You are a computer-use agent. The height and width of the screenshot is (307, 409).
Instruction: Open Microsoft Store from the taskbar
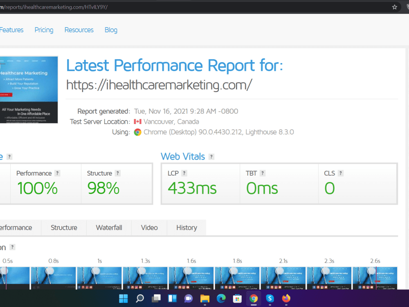point(237,298)
